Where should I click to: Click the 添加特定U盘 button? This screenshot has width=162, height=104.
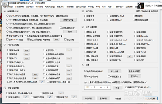click(68, 20)
